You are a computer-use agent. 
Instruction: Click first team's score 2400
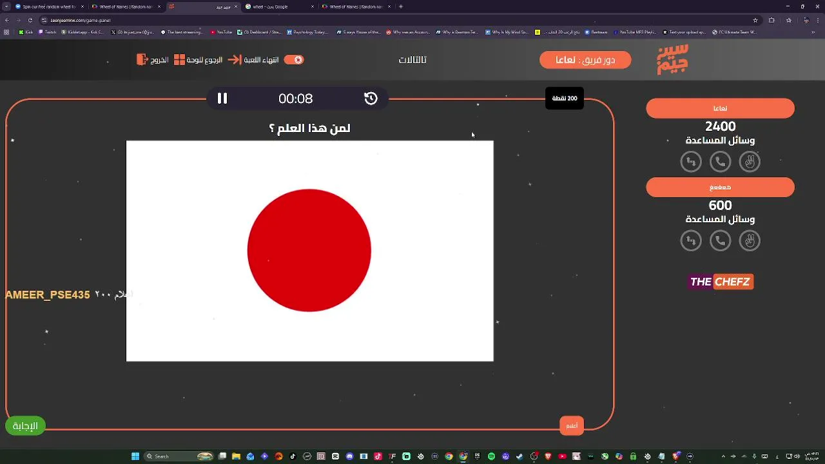721,126
